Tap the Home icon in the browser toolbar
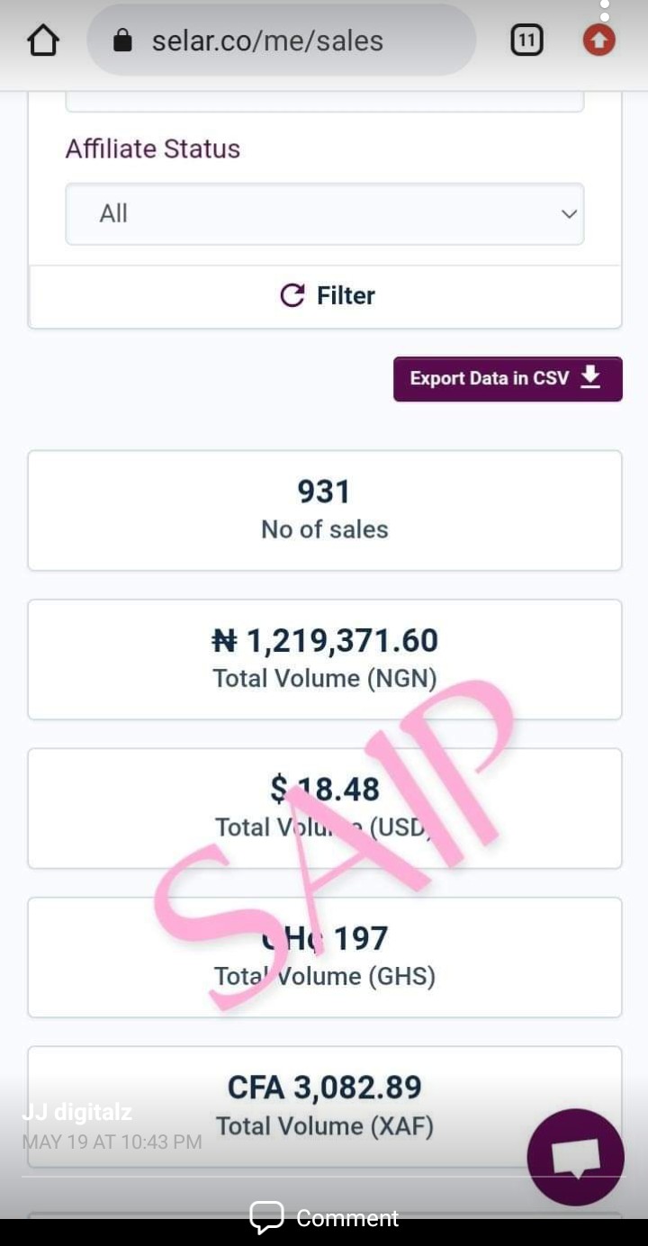Screen dimensions: 648x1246 (42, 40)
